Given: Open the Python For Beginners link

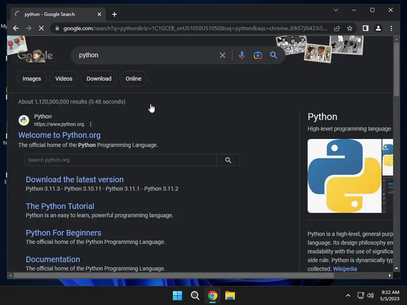Looking at the screenshot, I should [x=64, y=233].
